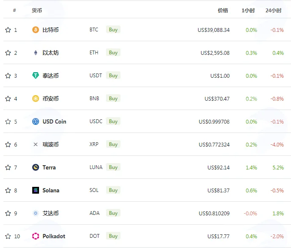Click the Ethereum diamond logo icon
291x248 pixels.
pyautogui.click(x=36, y=53)
